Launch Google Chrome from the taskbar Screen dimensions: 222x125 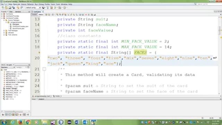(x=28, y=122)
